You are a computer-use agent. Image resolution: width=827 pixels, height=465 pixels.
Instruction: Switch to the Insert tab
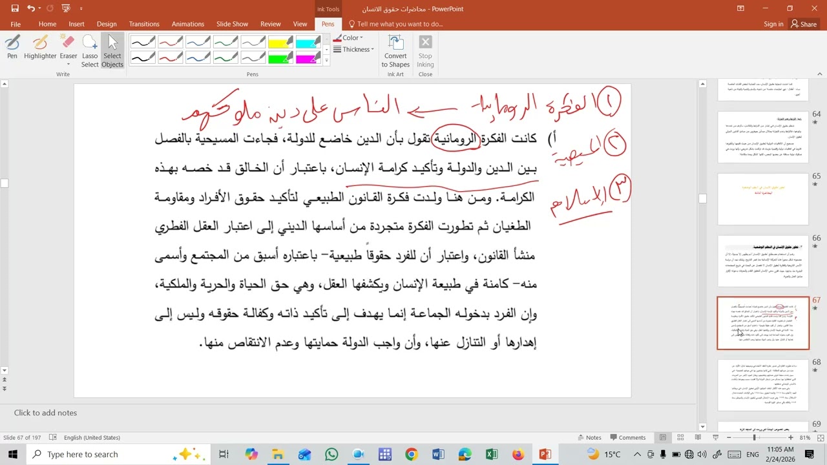(76, 24)
